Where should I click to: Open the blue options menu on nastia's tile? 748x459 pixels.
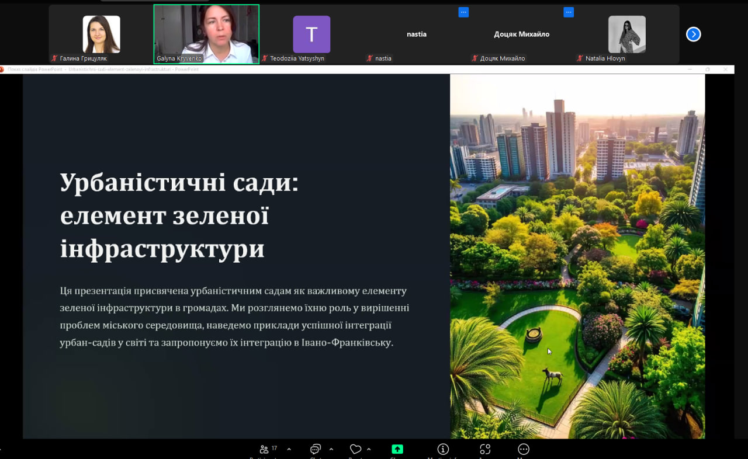(463, 12)
